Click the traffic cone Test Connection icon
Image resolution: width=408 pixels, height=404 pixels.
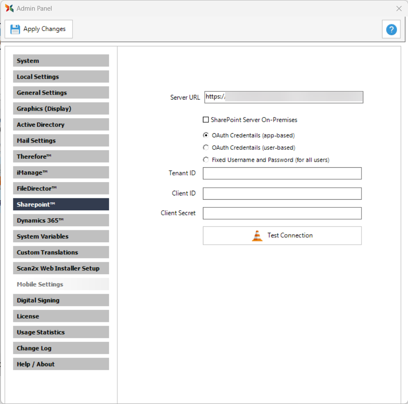(257, 236)
